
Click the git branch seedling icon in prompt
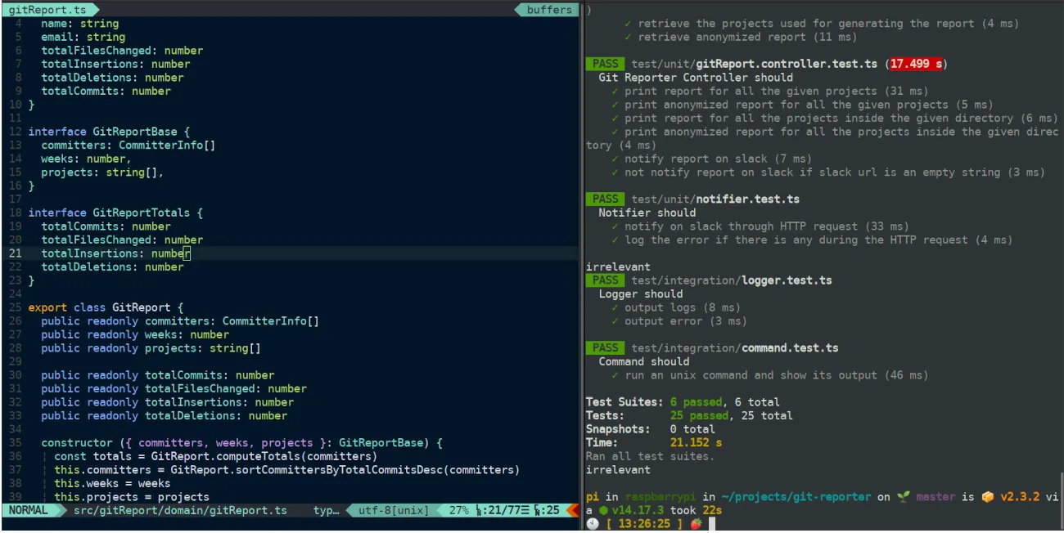902,495
